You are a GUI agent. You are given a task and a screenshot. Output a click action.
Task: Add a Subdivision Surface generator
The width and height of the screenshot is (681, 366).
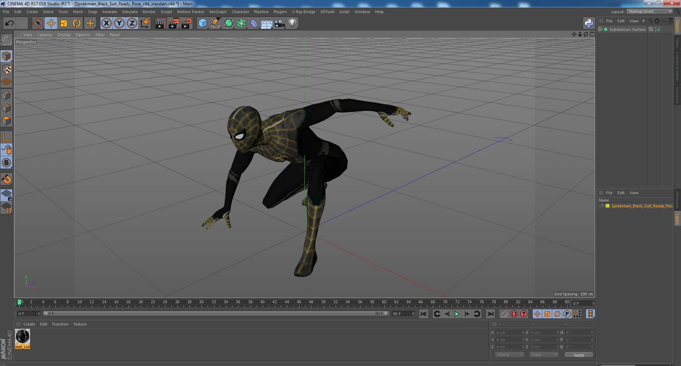(229, 23)
